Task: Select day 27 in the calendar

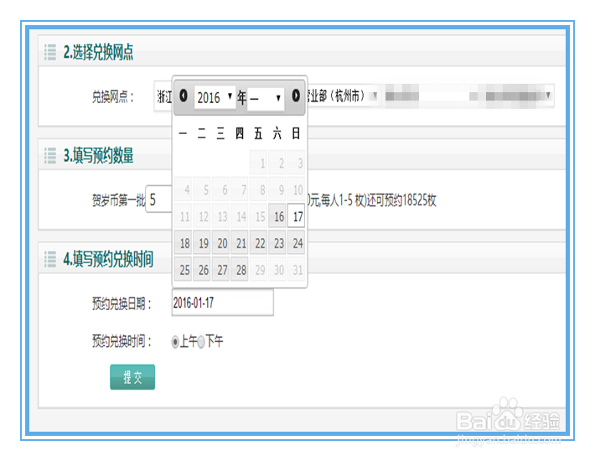Action: pyautogui.click(x=222, y=270)
